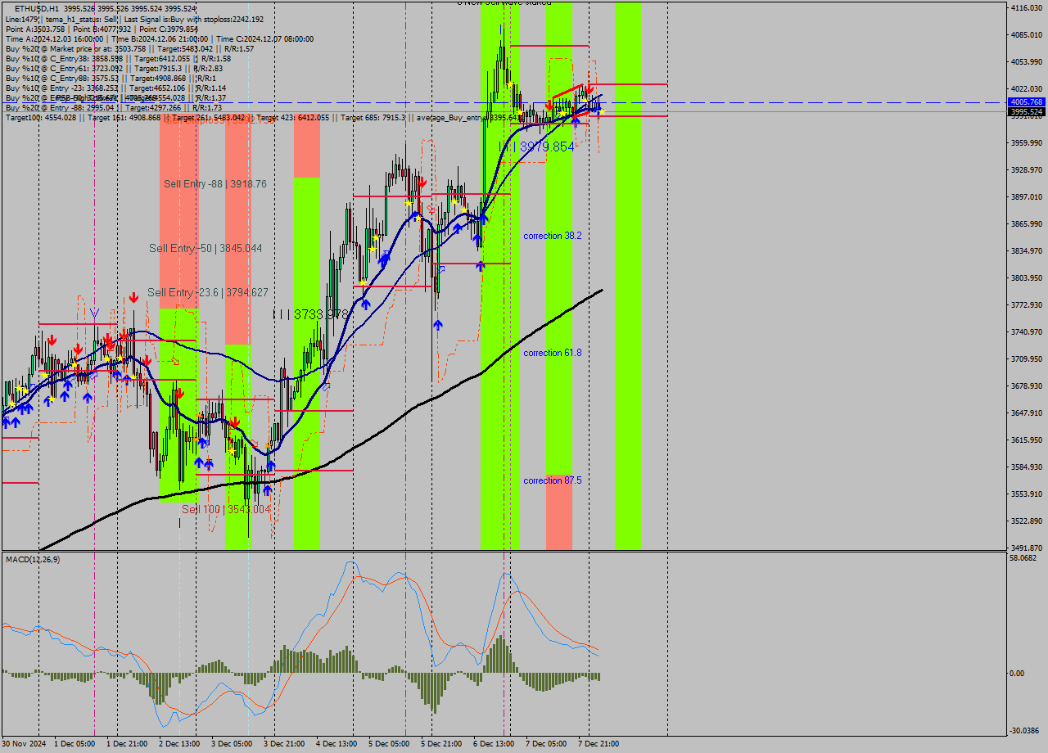Click the '6 New Sell wave started' message

504,3
